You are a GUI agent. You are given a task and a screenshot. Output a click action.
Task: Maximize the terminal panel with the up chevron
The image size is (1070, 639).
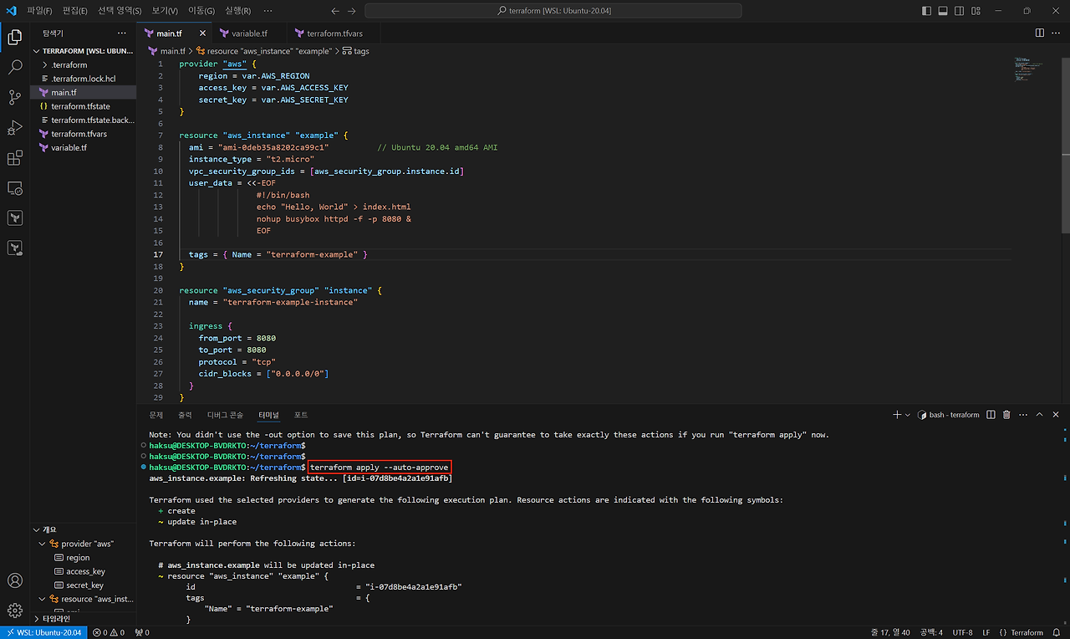(x=1041, y=415)
